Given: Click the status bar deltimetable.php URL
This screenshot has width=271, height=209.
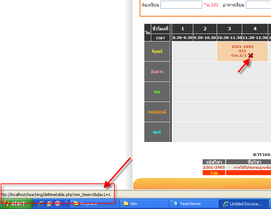Looking at the screenshot, I should pyautogui.click(x=55, y=195).
